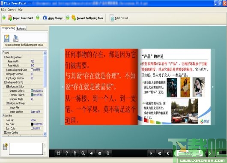Click the Image position Scale to fit value
This screenshot has height=163, width=227.
tap(36, 112)
